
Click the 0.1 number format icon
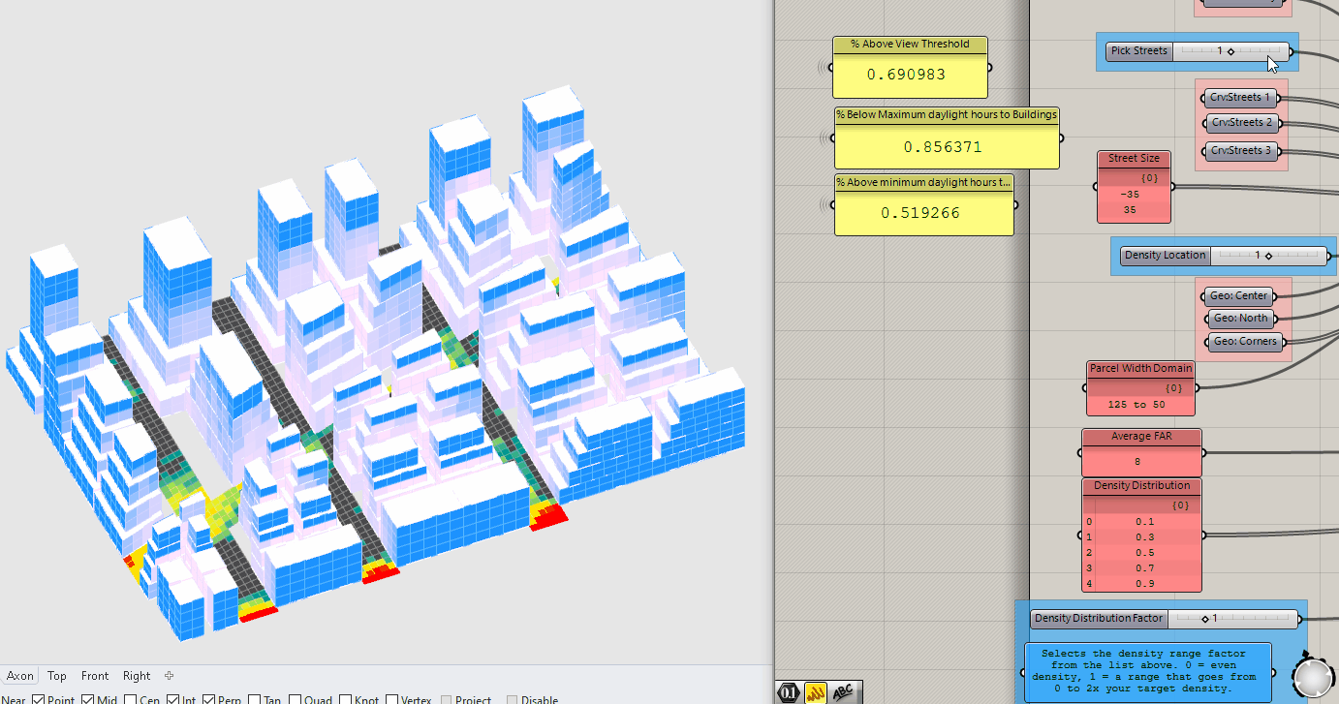[x=790, y=691]
